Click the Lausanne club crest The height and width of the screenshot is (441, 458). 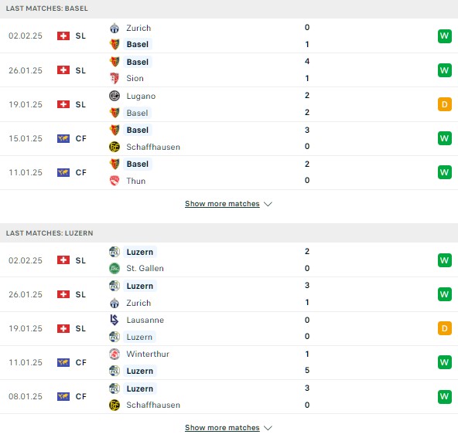click(x=114, y=320)
